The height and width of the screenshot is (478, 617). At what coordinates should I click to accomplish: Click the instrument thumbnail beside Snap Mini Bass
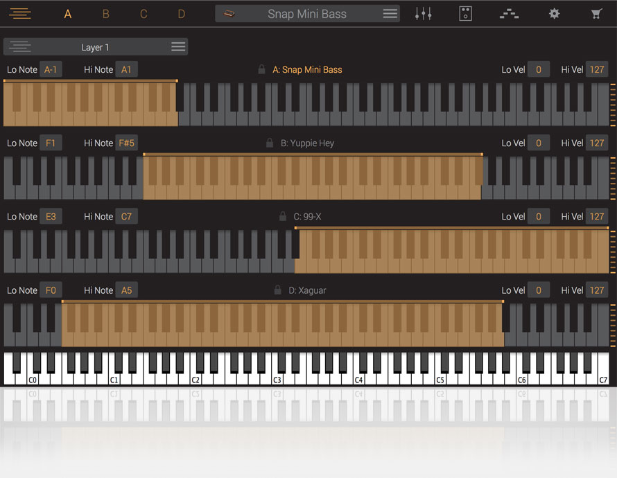coord(229,14)
